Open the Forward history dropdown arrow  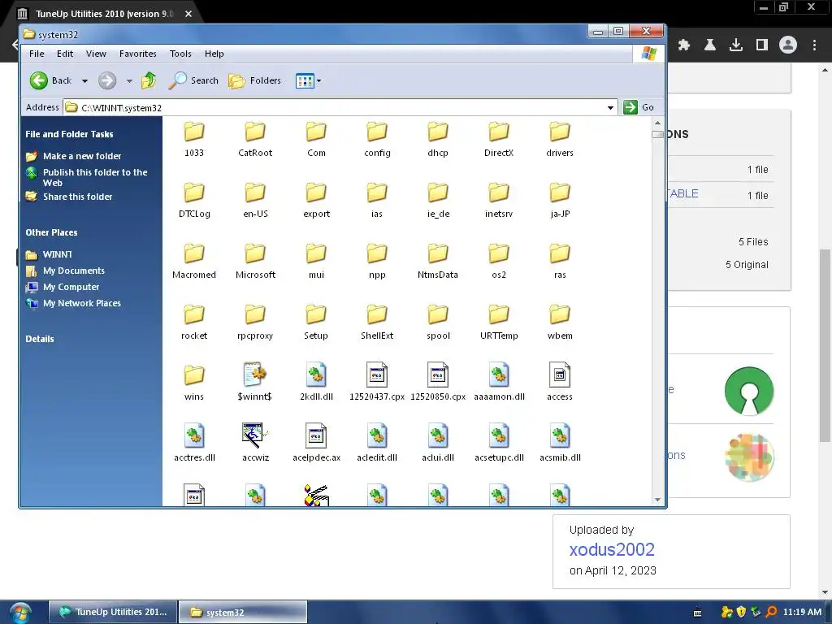(x=129, y=81)
